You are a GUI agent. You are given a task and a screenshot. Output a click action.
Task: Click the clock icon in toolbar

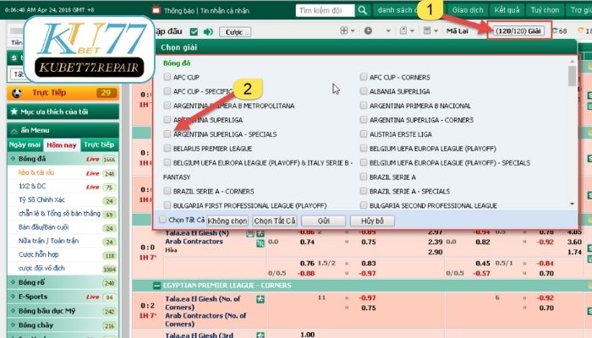click(x=368, y=31)
